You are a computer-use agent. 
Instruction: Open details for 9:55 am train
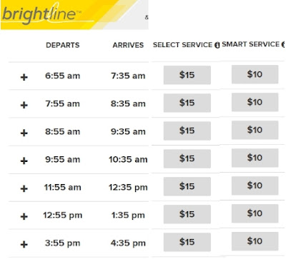click(x=24, y=161)
